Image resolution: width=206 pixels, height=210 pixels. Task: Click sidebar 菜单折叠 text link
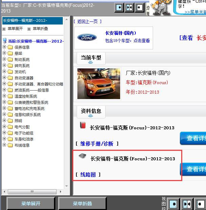[40, 29]
